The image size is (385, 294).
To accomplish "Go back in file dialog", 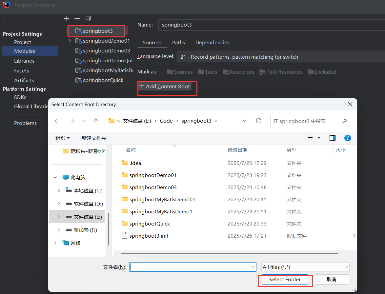I will 57,121.
